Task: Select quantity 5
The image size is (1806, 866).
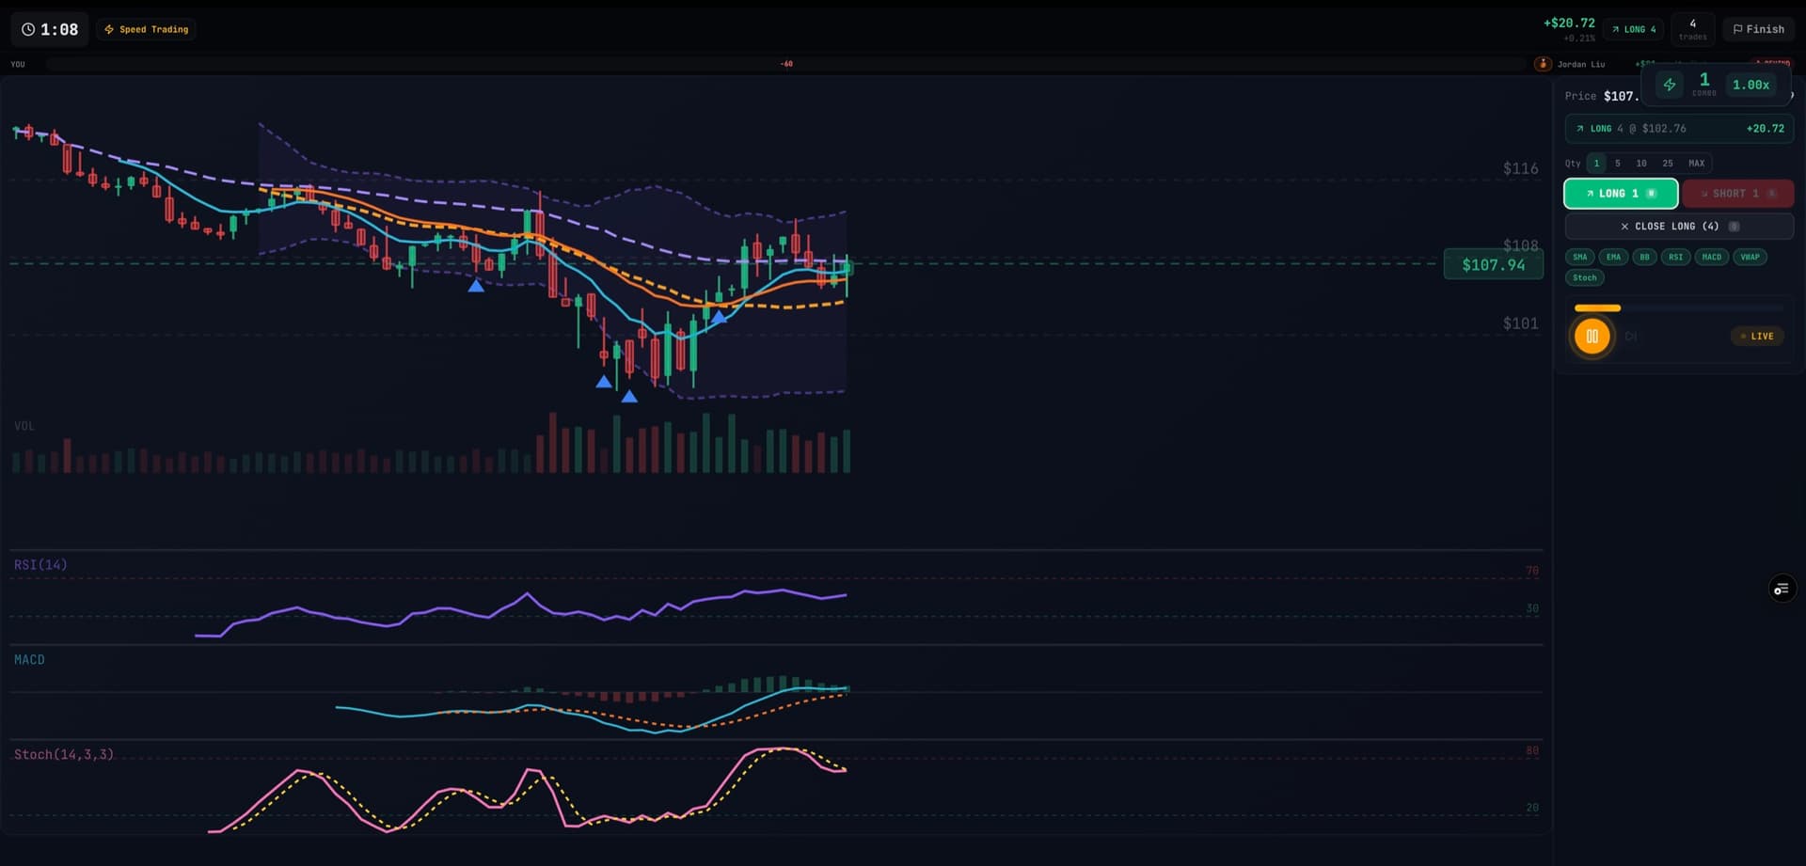Action: point(1617,164)
